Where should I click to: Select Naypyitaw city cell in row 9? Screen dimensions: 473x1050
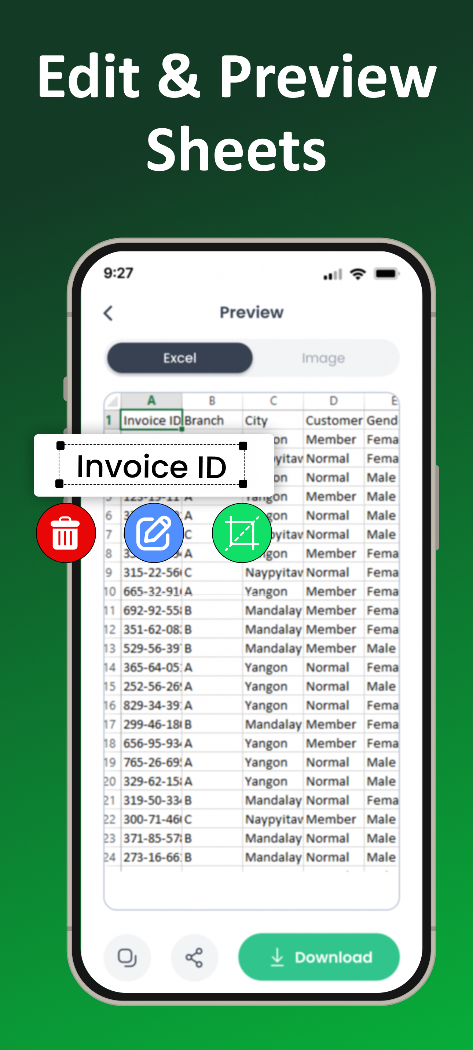[273, 572]
